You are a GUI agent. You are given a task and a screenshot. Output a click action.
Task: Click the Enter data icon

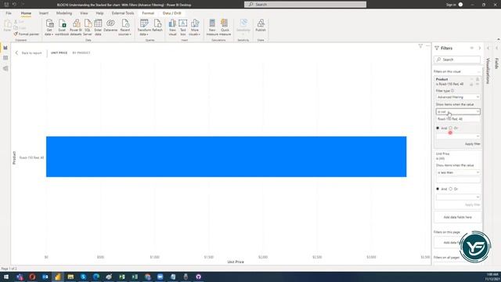(x=98, y=27)
